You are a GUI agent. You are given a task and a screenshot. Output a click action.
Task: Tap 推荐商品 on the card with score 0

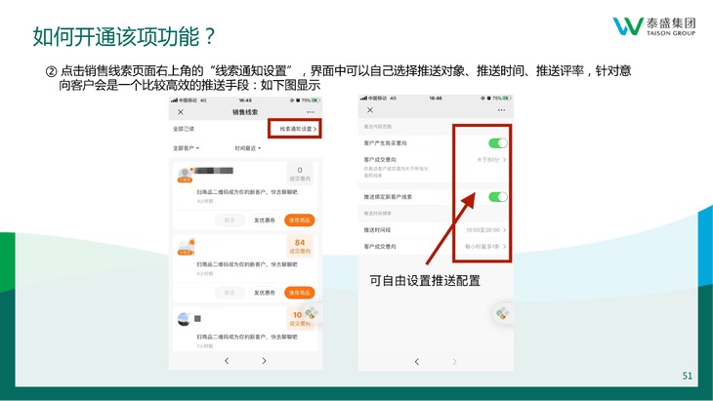(x=299, y=221)
